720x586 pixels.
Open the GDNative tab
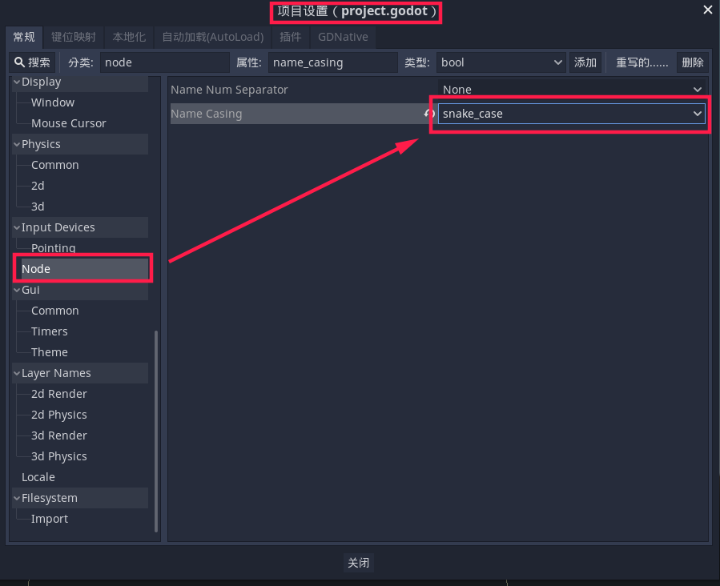tap(343, 37)
